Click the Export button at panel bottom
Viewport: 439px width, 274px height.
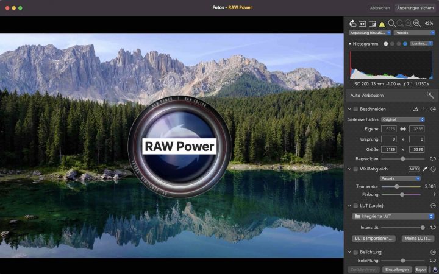[421, 270]
